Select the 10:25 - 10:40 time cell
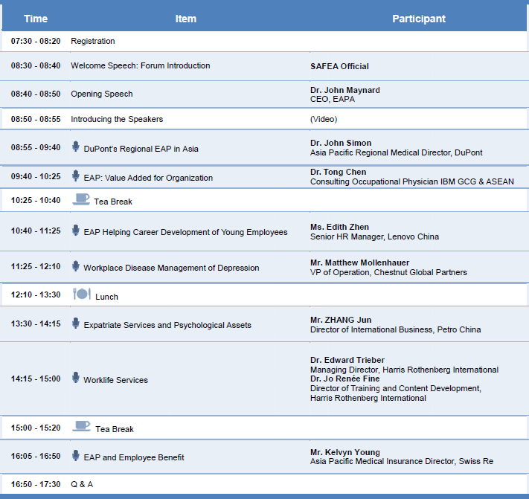 pos(36,200)
